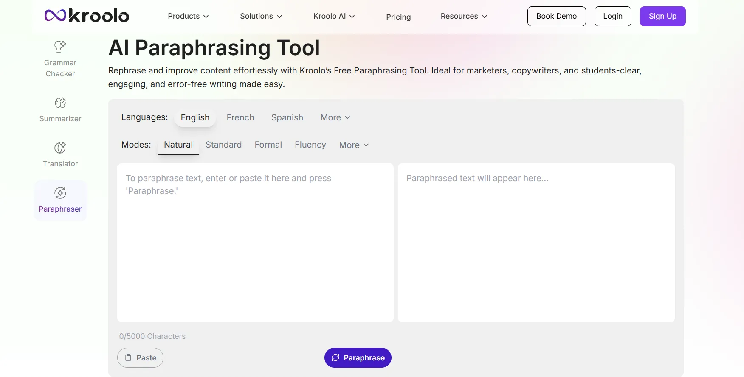Image resolution: width=744 pixels, height=377 pixels.
Task: Click the AI Paraphrasing Tool heading
Action: click(214, 47)
